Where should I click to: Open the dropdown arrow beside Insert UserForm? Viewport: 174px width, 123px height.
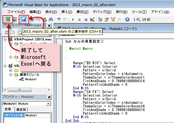coord(19,19)
